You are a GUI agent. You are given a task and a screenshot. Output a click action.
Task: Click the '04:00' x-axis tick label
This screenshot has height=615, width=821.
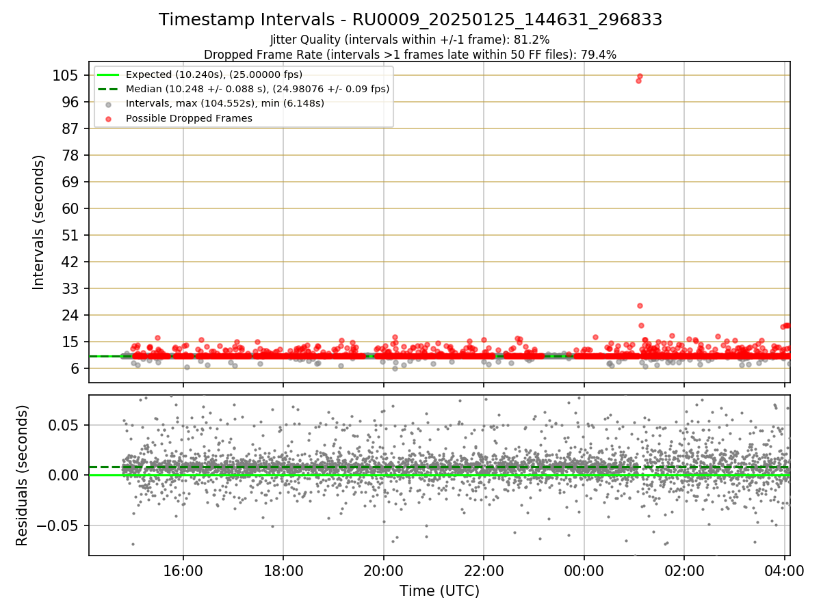[x=784, y=571]
